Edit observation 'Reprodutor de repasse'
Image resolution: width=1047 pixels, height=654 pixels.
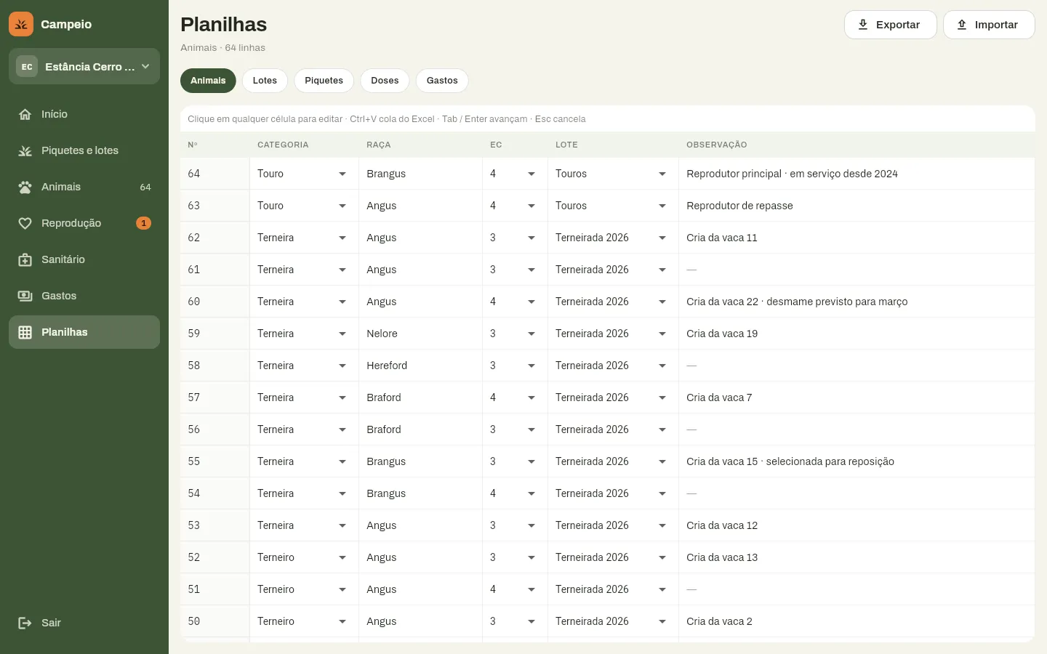857,206
